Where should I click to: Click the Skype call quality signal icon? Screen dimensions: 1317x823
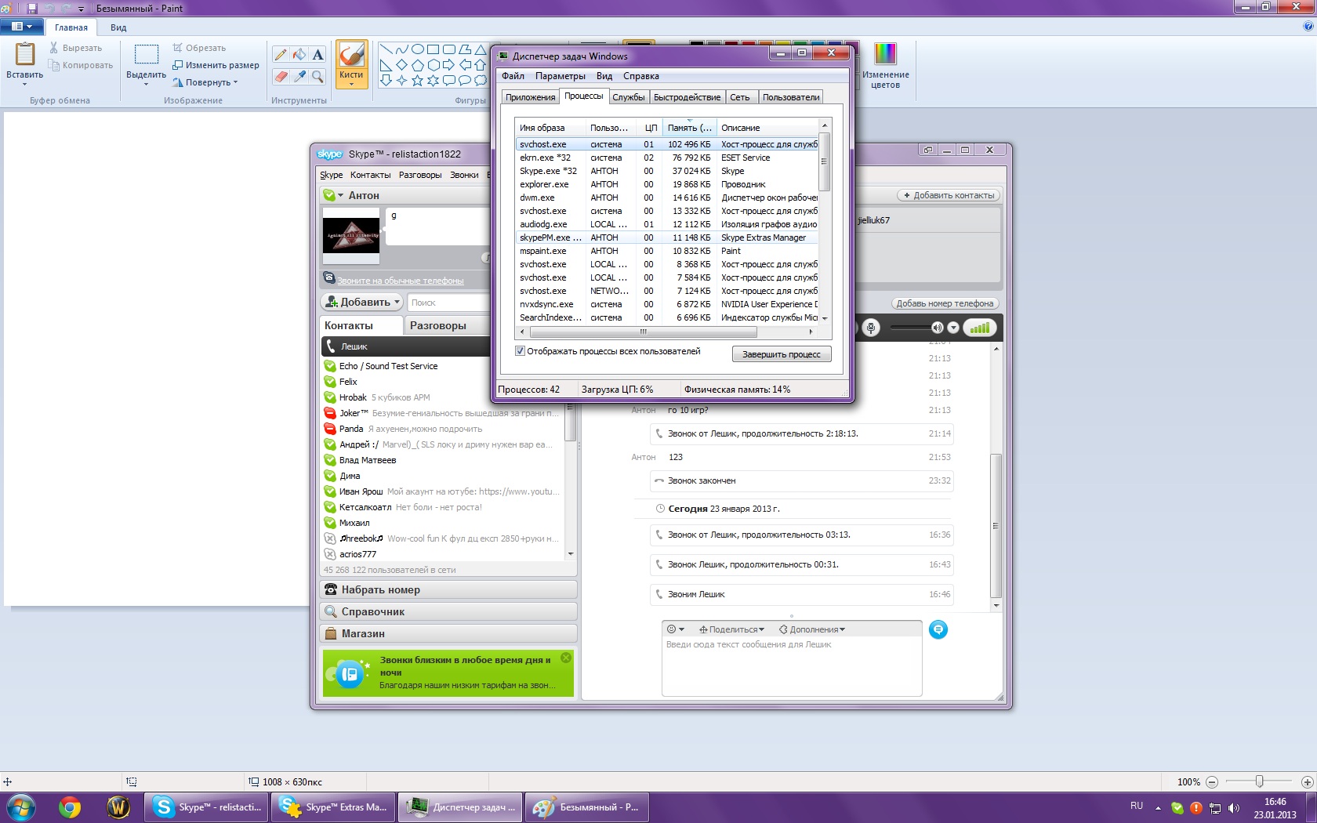(x=979, y=328)
